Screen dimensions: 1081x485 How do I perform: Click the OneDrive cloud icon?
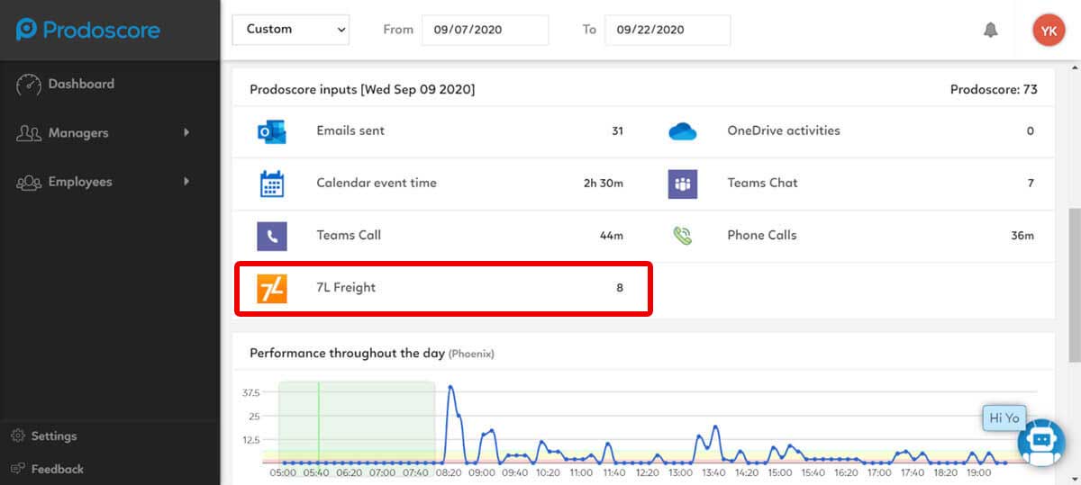(683, 131)
